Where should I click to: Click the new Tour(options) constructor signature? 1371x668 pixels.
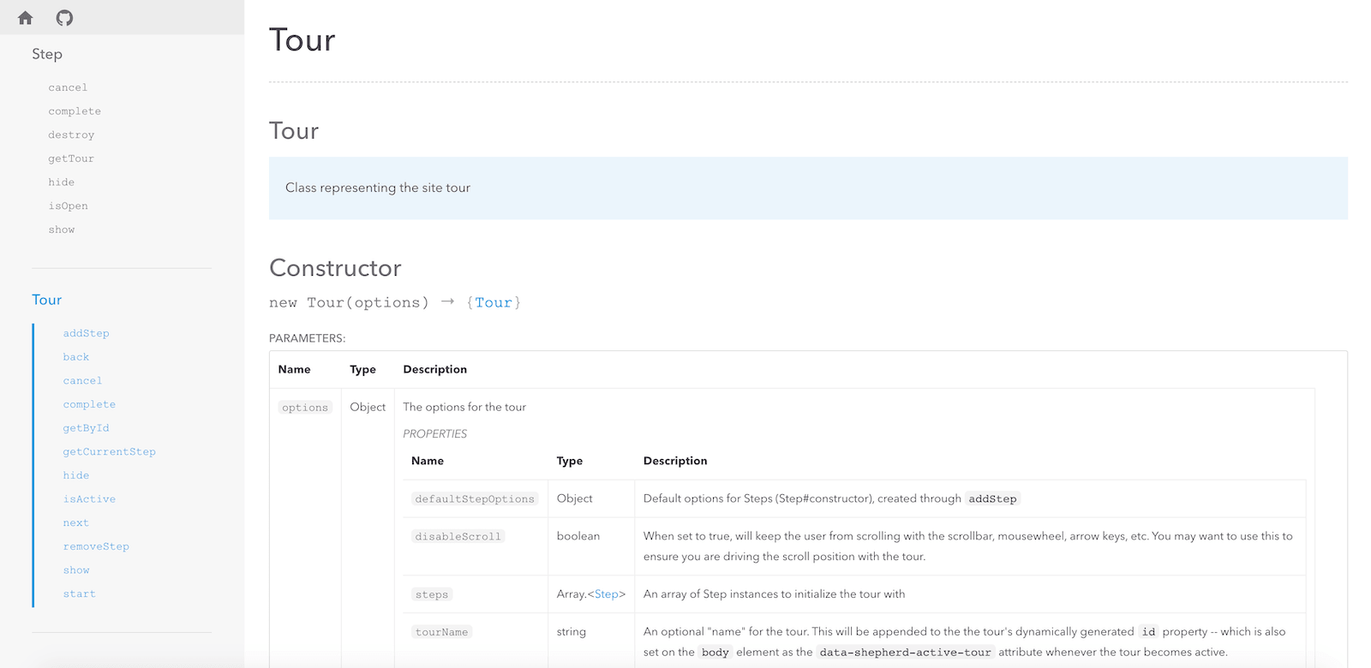pos(349,302)
